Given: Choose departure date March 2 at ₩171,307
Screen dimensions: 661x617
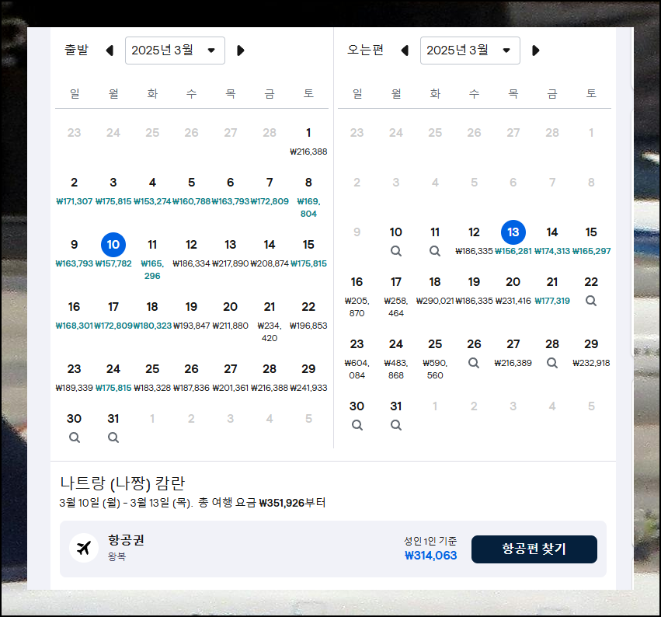Looking at the screenshot, I should (x=75, y=190).
